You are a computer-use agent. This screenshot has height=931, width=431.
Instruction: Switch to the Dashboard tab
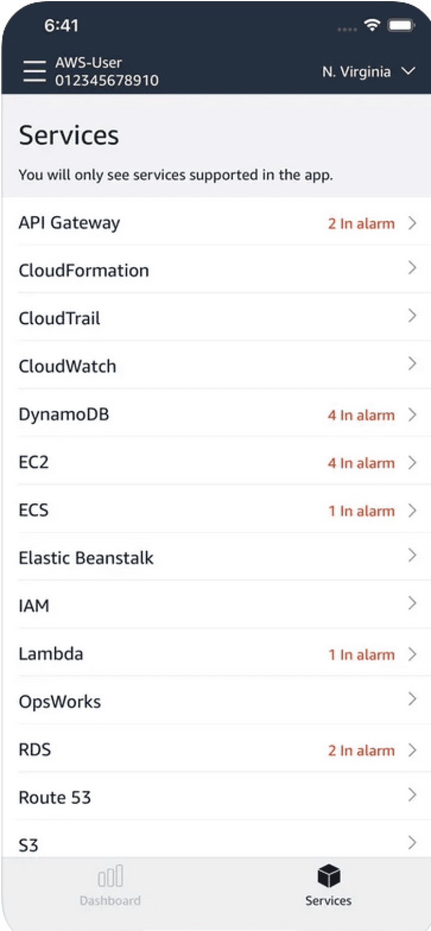(110, 900)
